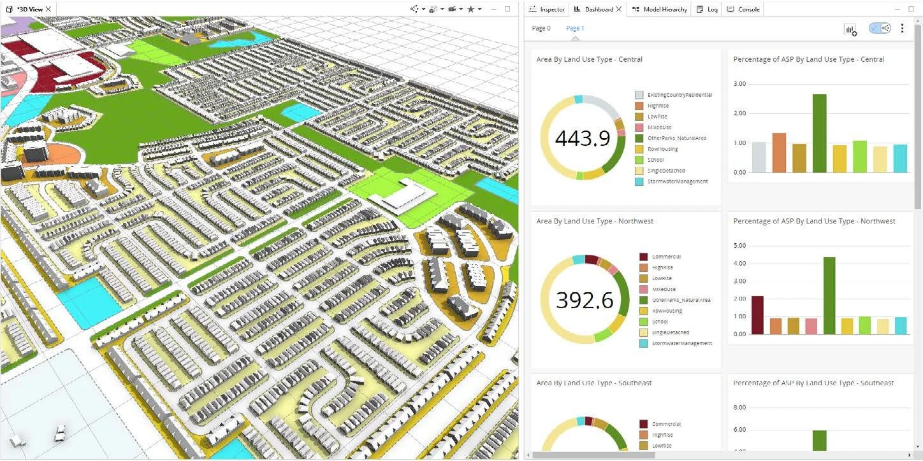923x461 pixels.
Task: Click the Model Hierarchy tab icon
Action: point(636,9)
